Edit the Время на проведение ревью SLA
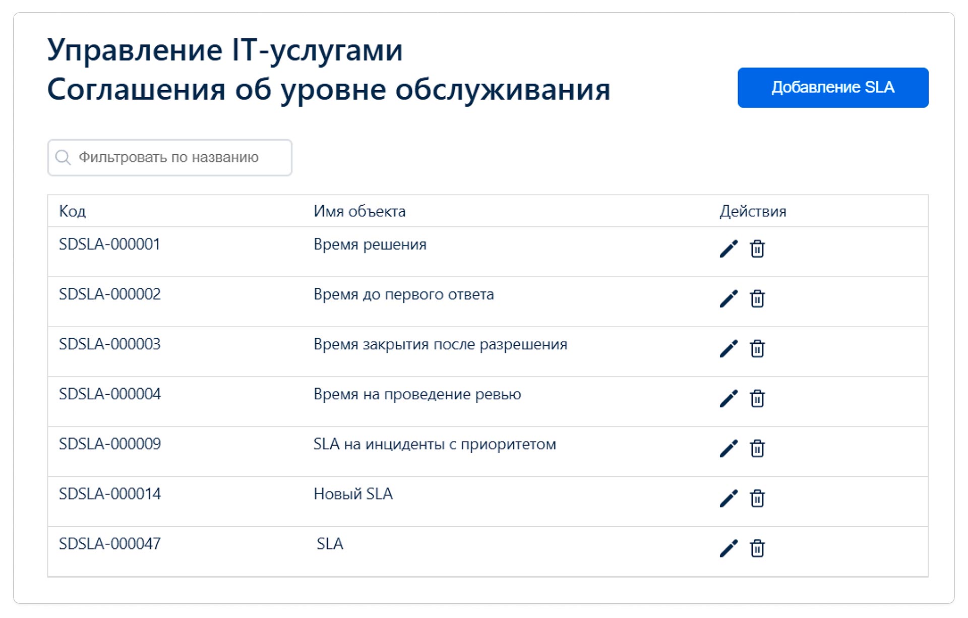Image resolution: width=968 pixels, height=618 pixels. pos(728,398)
